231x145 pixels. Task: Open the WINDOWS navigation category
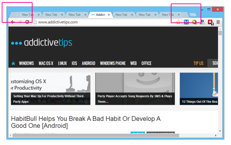click(26, 63)
